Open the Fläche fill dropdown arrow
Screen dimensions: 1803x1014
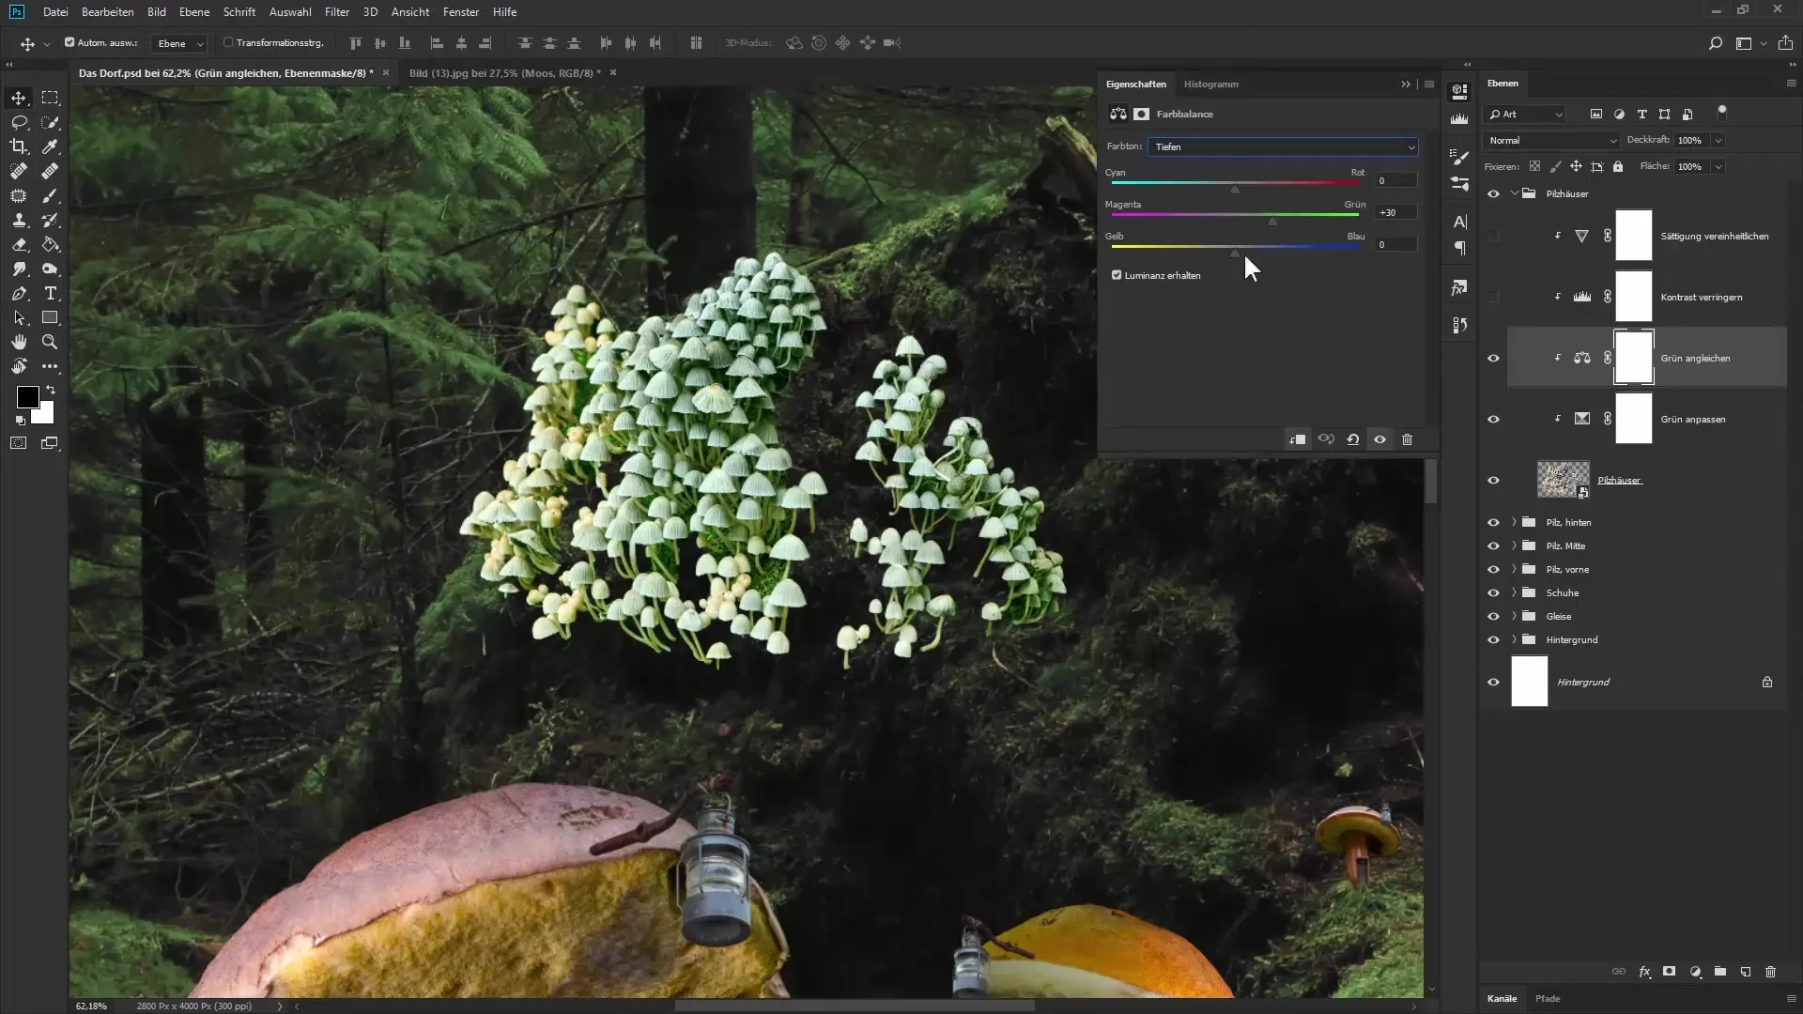click(1718, 167)
